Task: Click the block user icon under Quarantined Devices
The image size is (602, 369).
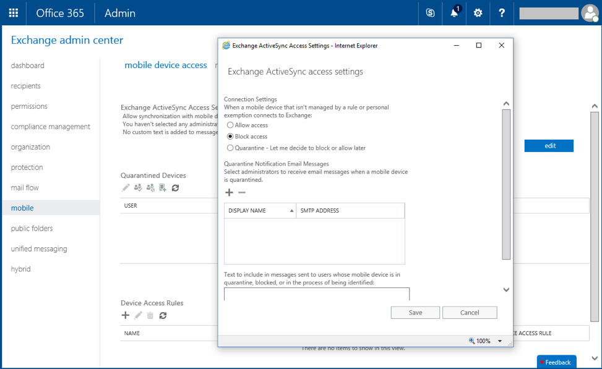Action: point(150,187)
